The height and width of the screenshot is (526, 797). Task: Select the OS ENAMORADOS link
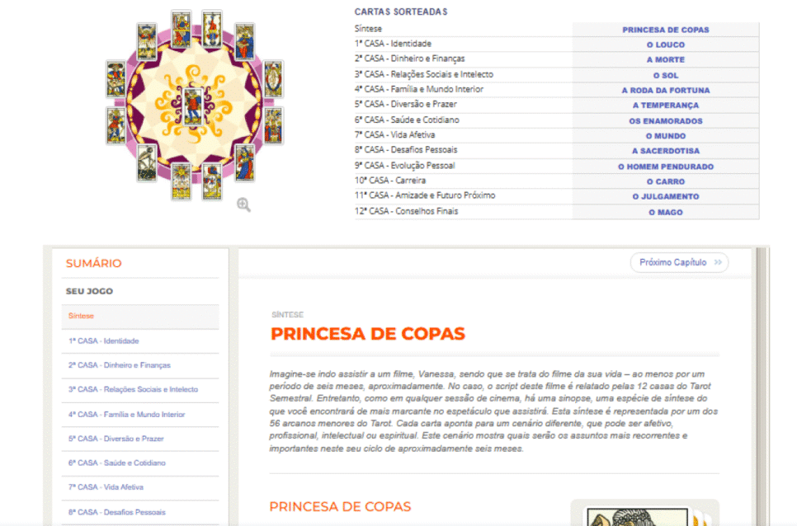(665, 121)
